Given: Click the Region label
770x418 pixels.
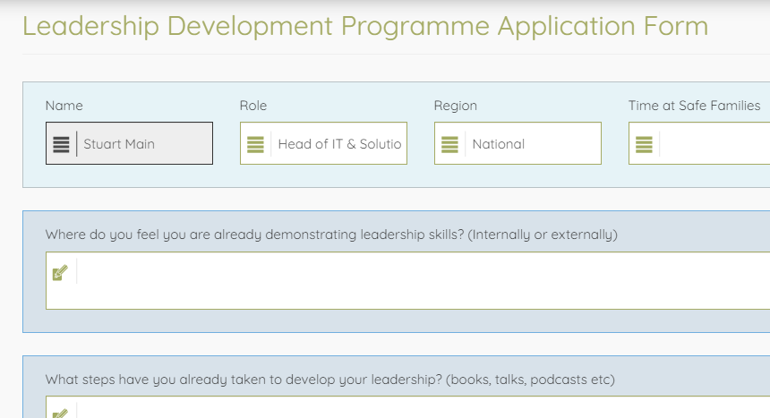Looking at the screenshot, I should coord(456,106).
